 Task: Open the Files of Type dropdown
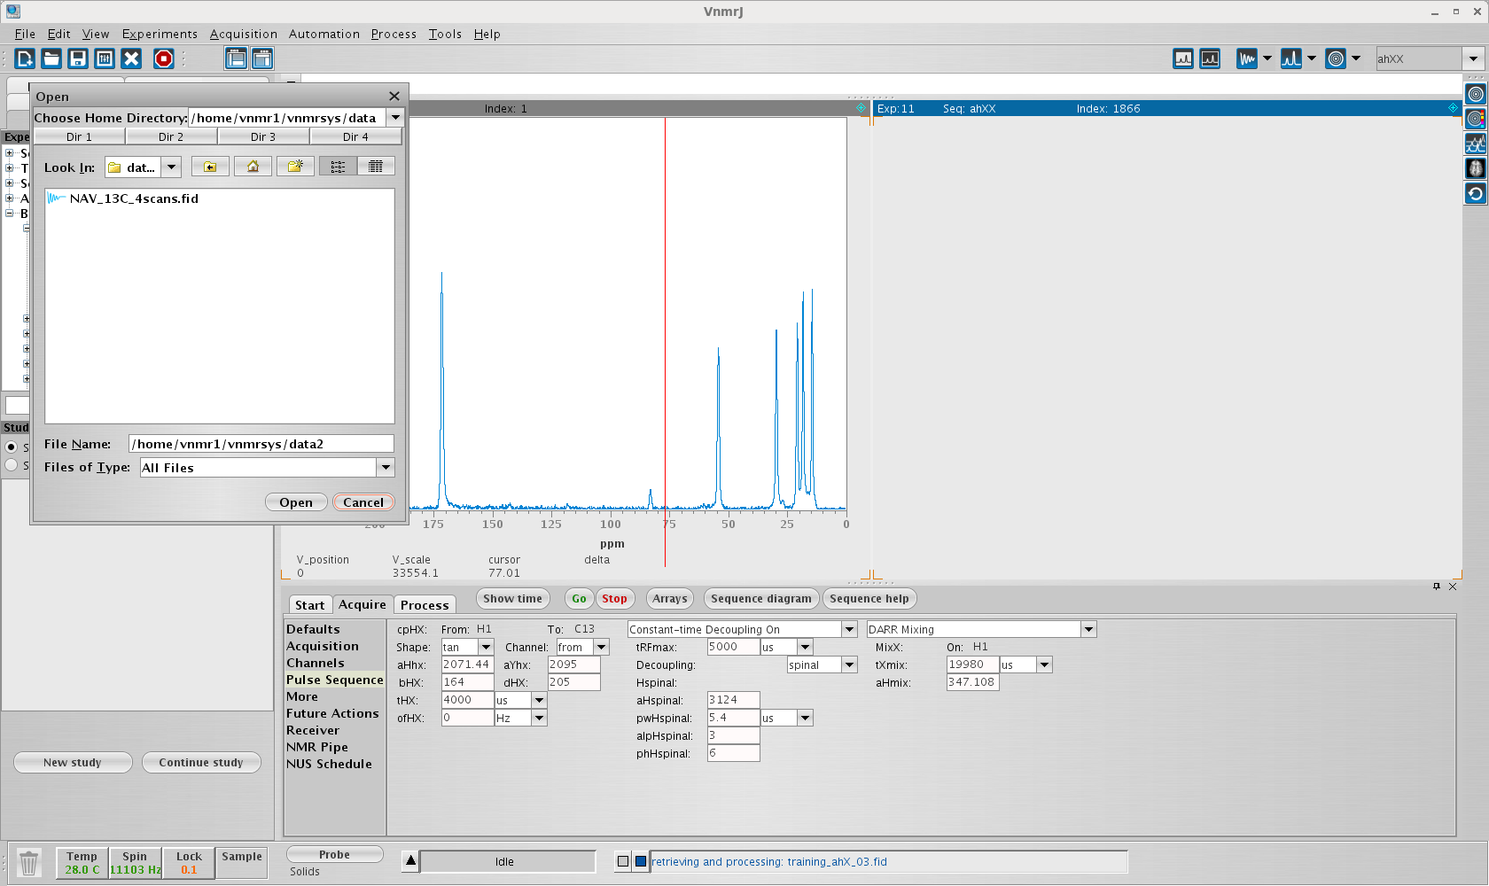[x=386, y=468]
